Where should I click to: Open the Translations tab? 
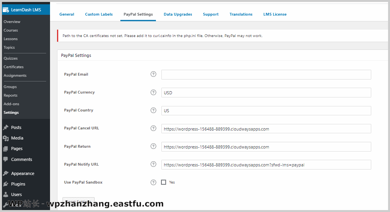point(241,14)
